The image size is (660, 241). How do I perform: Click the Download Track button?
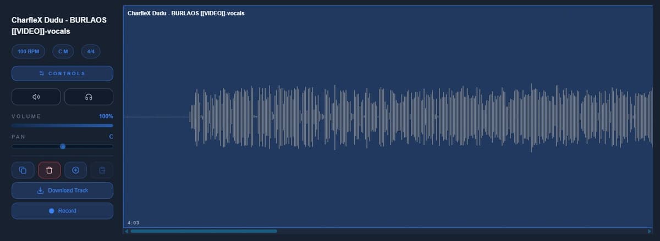(x=62, y=190)
